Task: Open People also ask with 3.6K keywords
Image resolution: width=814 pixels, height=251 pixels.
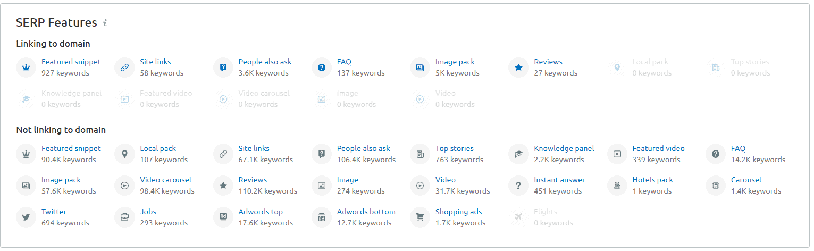Action: click(265, 62)
